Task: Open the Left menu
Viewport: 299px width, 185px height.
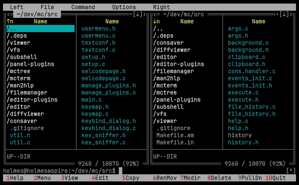Action: coord(16,7)
